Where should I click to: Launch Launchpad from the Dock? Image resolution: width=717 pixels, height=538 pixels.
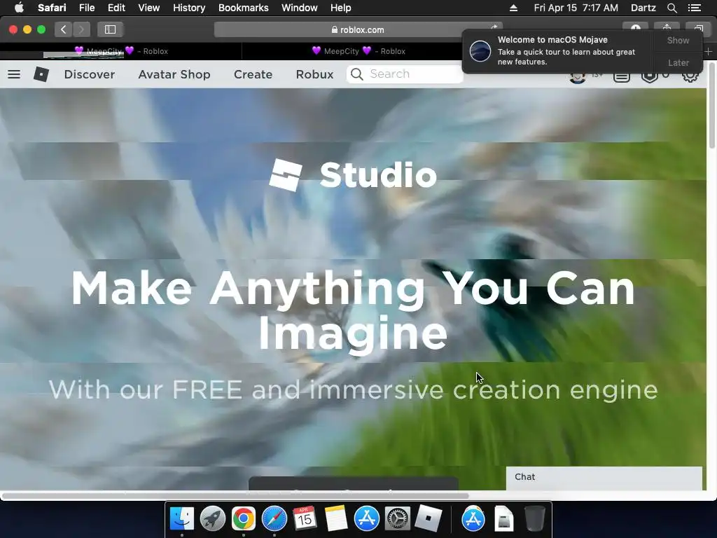[x=213, y=519]
